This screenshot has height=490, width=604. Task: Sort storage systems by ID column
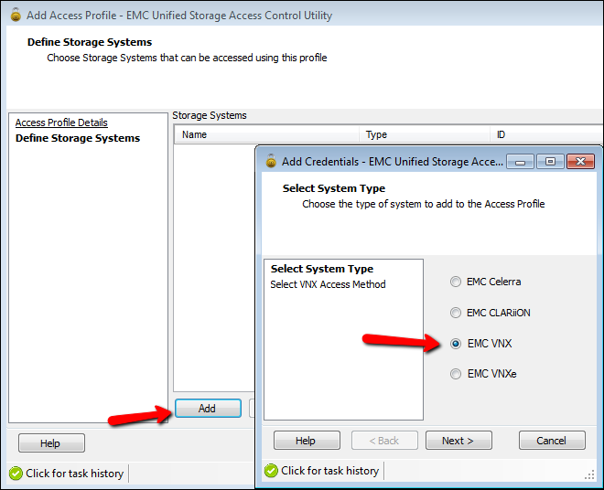tap(547, 134)
